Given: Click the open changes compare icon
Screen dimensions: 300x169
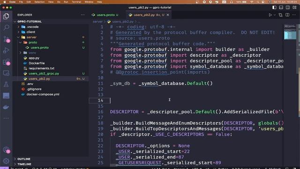Looking at the screenshot, I should [x=280, y=15].
